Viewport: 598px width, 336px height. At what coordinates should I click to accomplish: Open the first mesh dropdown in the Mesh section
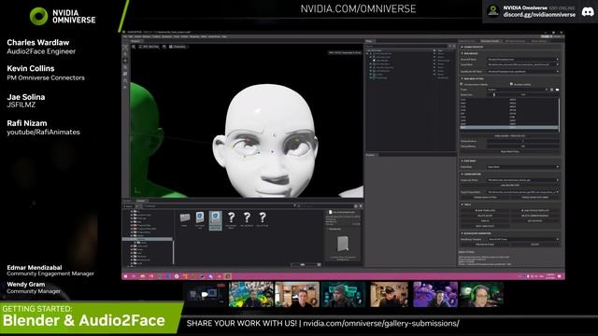pos(523,60)
